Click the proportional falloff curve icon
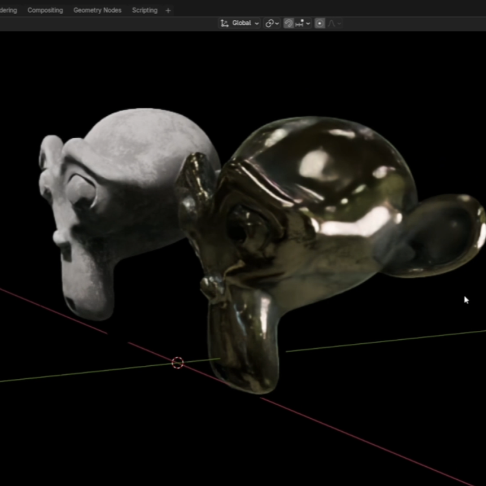The image size is (486, 486). (x=331, y=23)
